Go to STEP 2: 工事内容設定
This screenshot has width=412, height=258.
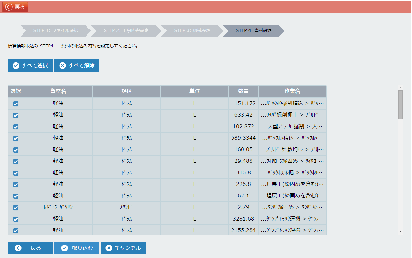[126, 31]
